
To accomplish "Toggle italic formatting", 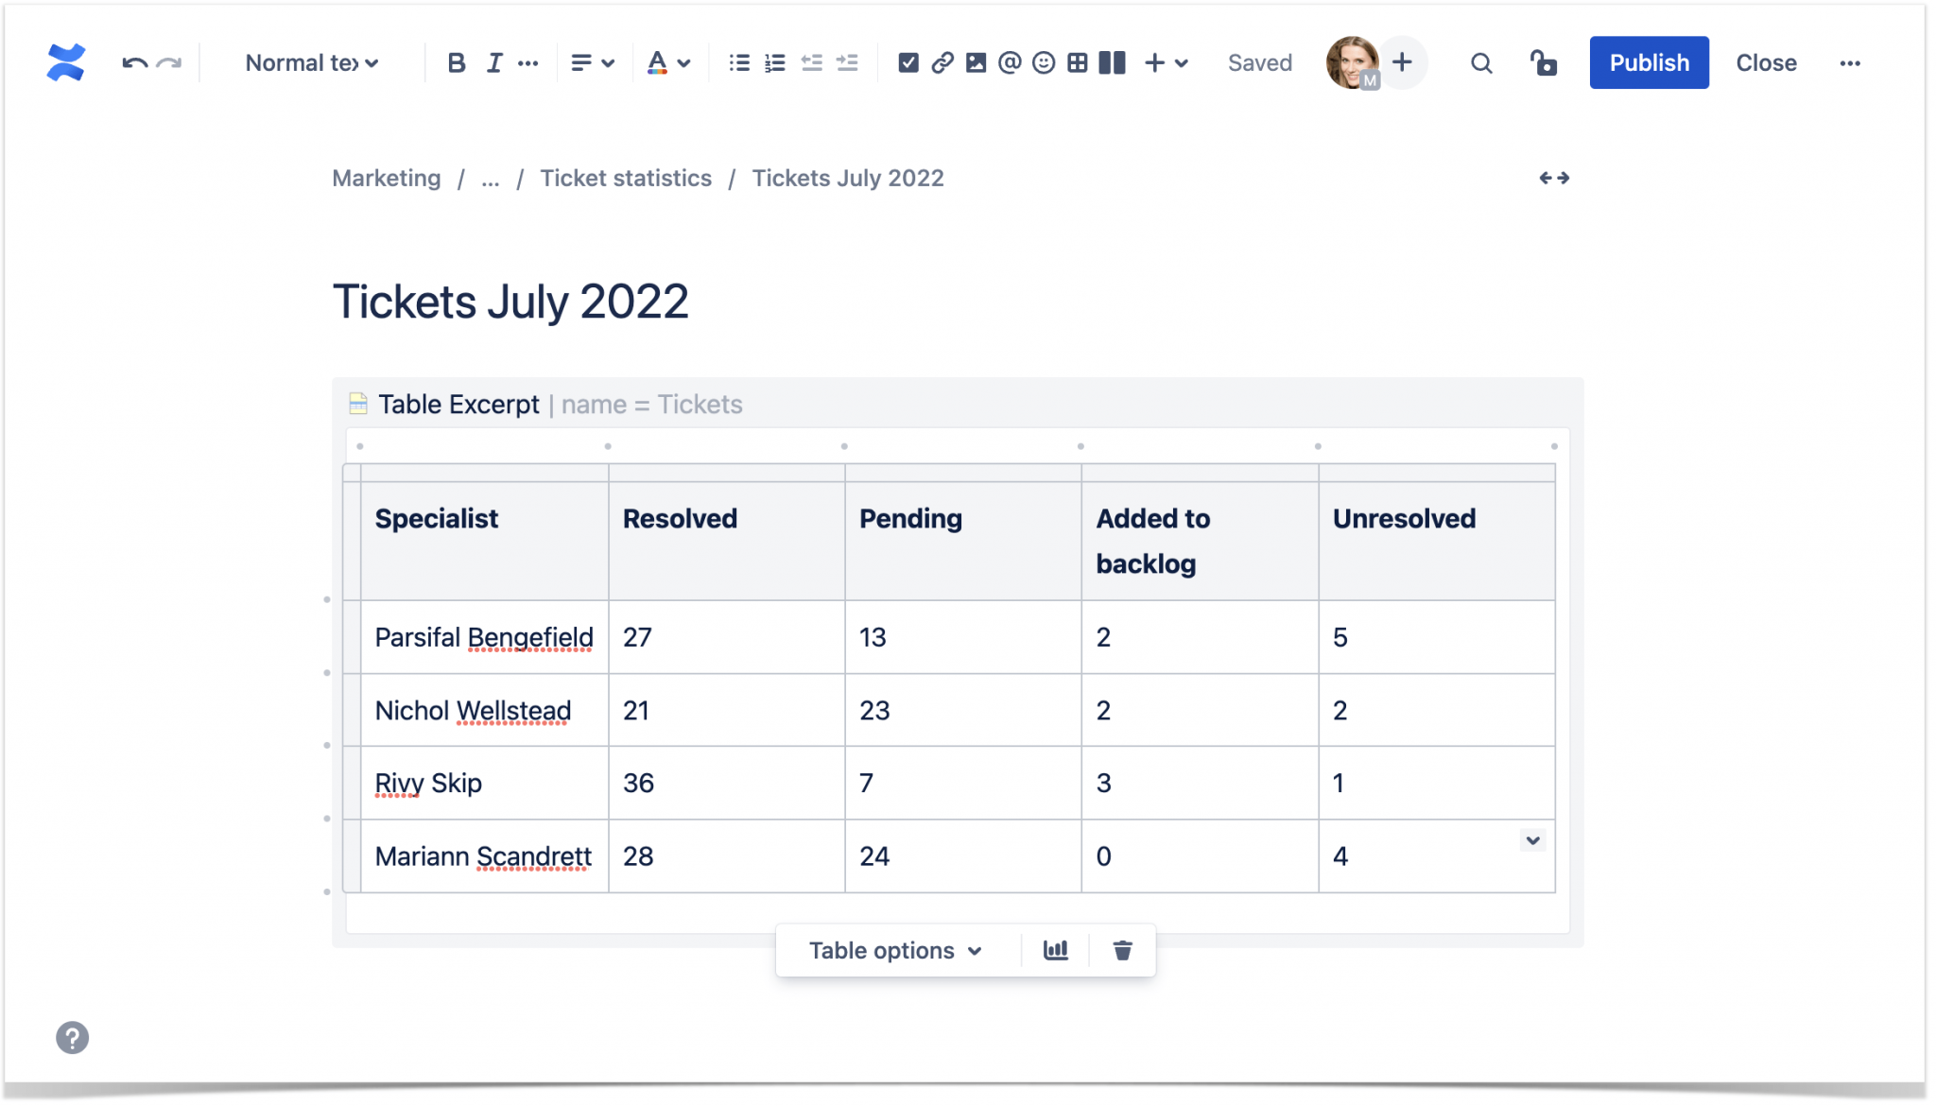I will tap(493, 62).
